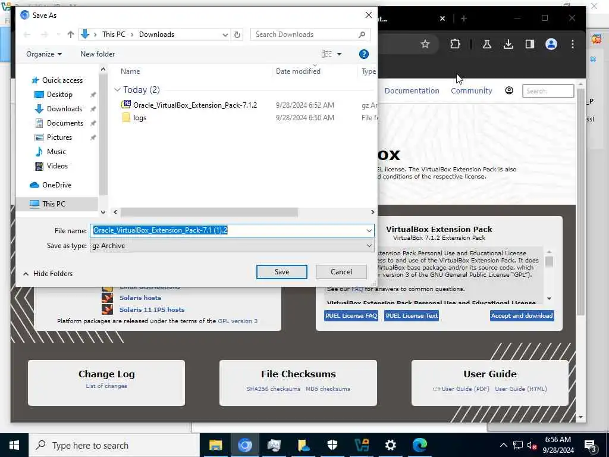Select OneDrive in the navigation pane
The height and width of the screenshot is (457, 609).
tap(56, 185)
